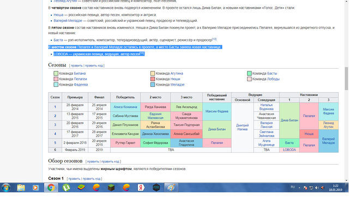The image size is (349, 218).
Task: Click the Show Desktop strip beside the clock
Action: 347,187
